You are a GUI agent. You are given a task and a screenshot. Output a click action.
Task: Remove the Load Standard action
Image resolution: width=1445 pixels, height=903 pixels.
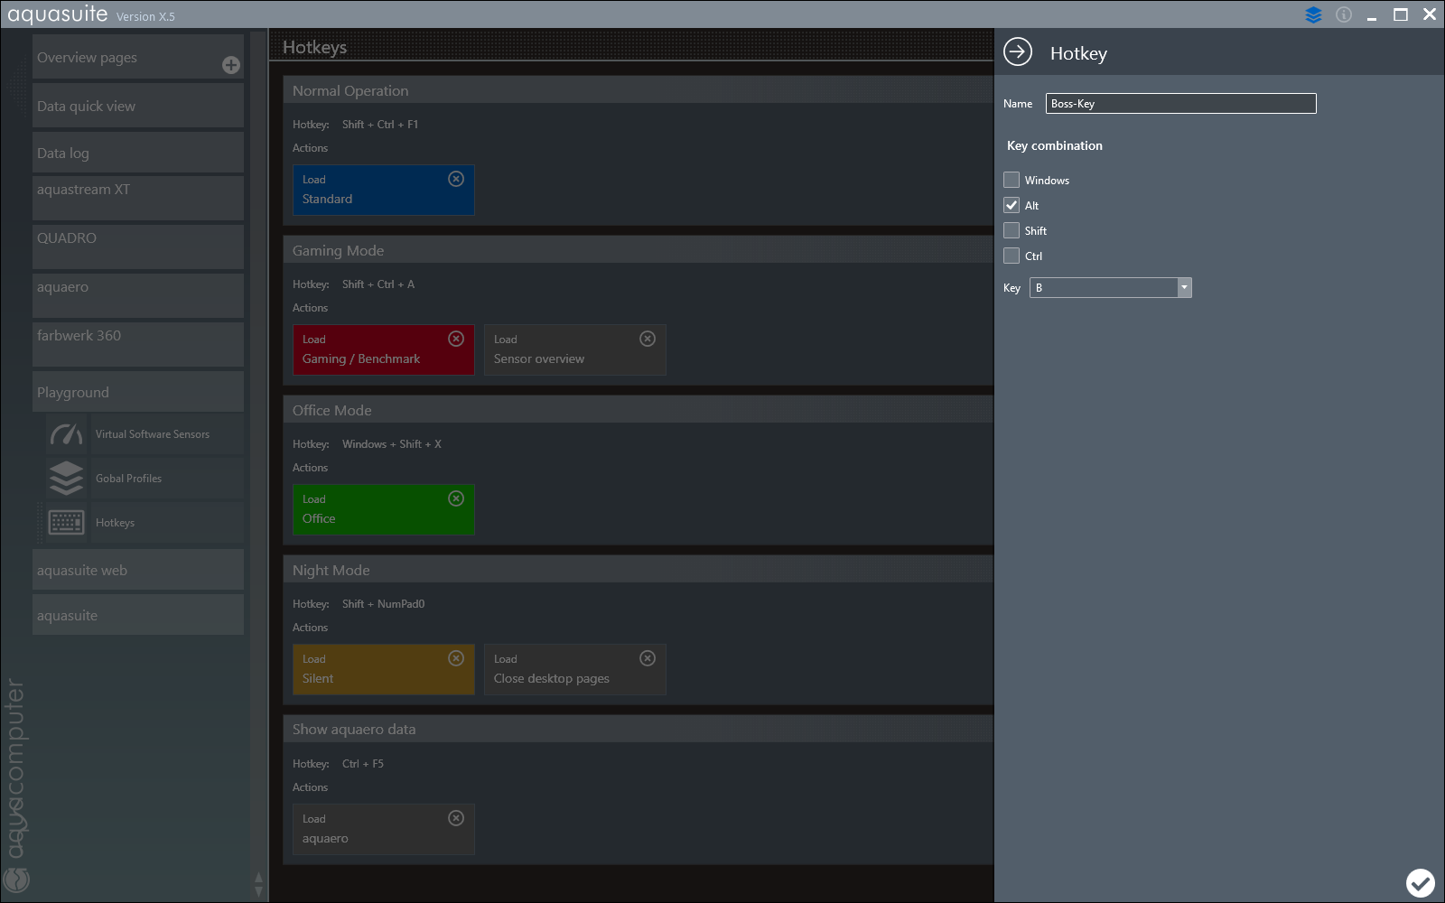click(x=456, y=179)
